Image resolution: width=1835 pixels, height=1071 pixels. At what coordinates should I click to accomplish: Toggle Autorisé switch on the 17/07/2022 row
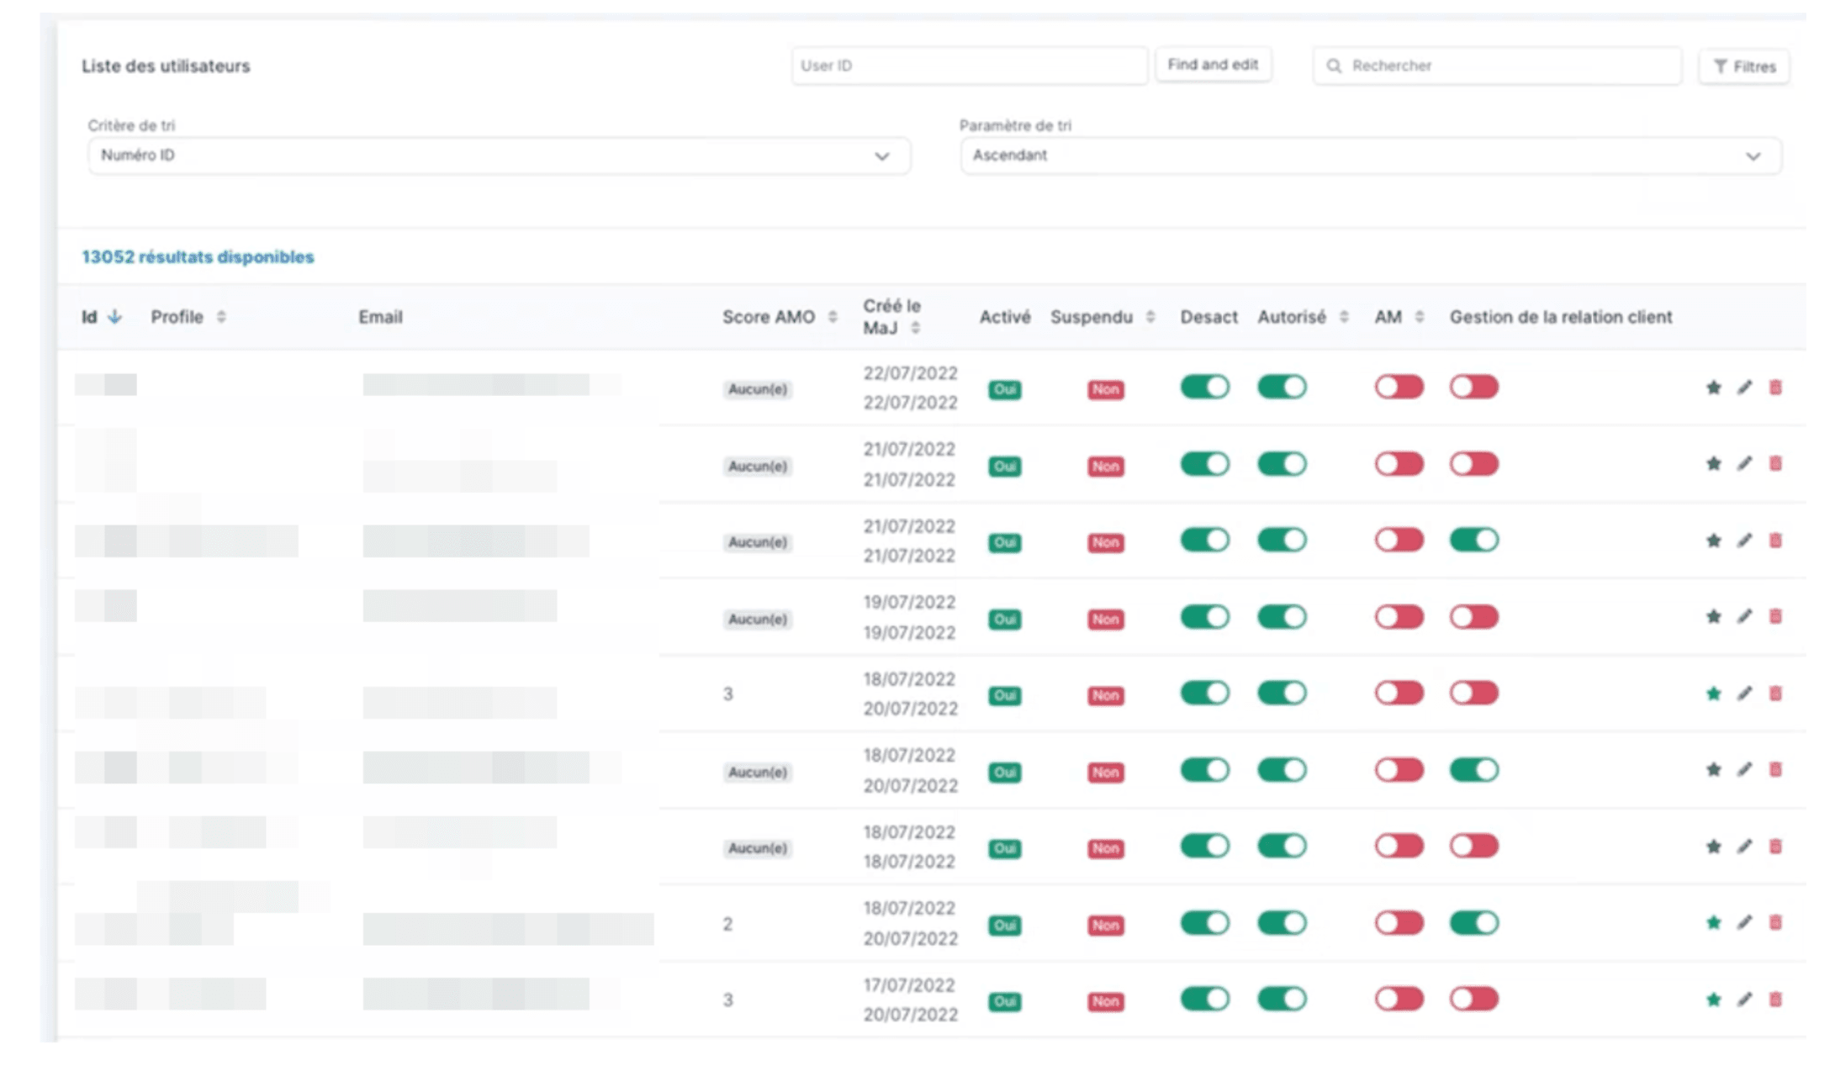tap(1282, 999)
